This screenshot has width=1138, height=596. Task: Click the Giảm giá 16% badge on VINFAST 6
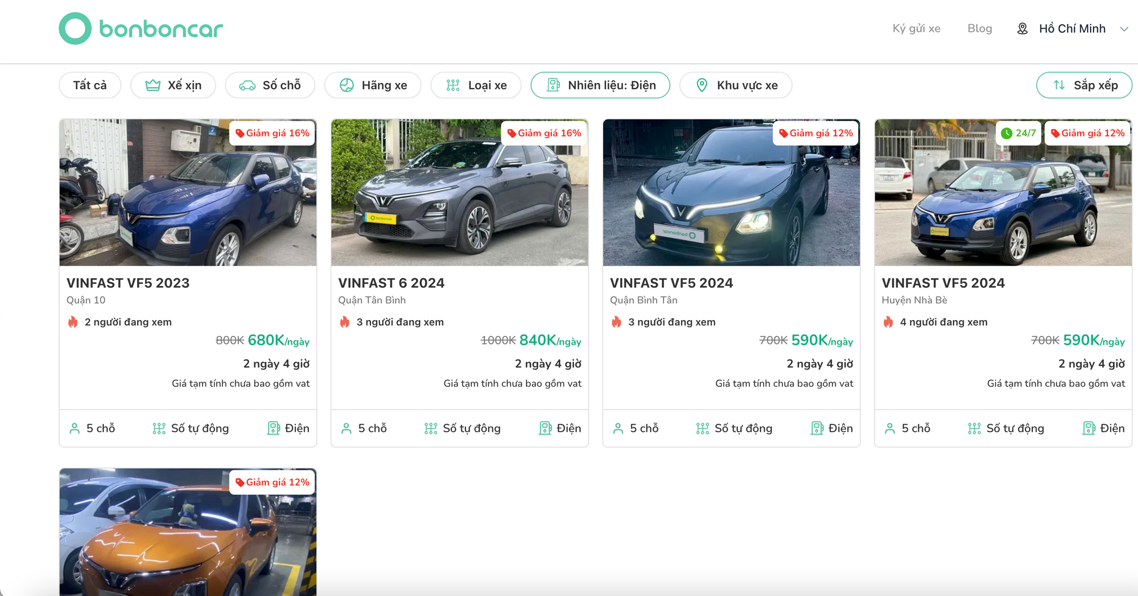point(545,133)
